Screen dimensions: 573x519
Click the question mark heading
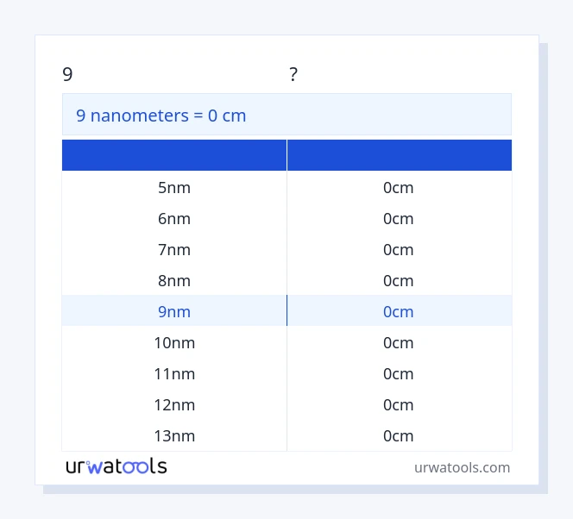293,75
